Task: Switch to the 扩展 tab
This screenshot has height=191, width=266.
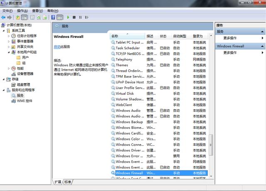Action: (x=58, y=182)
